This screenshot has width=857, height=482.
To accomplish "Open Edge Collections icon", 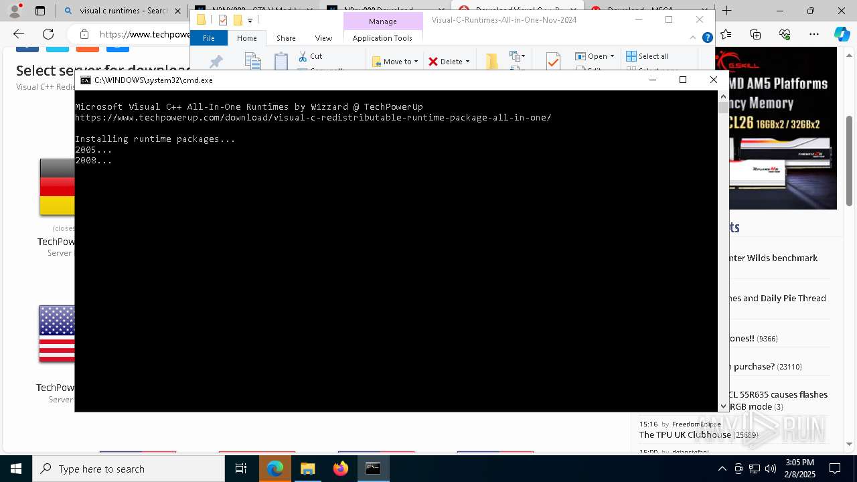I will pyautogui.click(x=755, y=34).
